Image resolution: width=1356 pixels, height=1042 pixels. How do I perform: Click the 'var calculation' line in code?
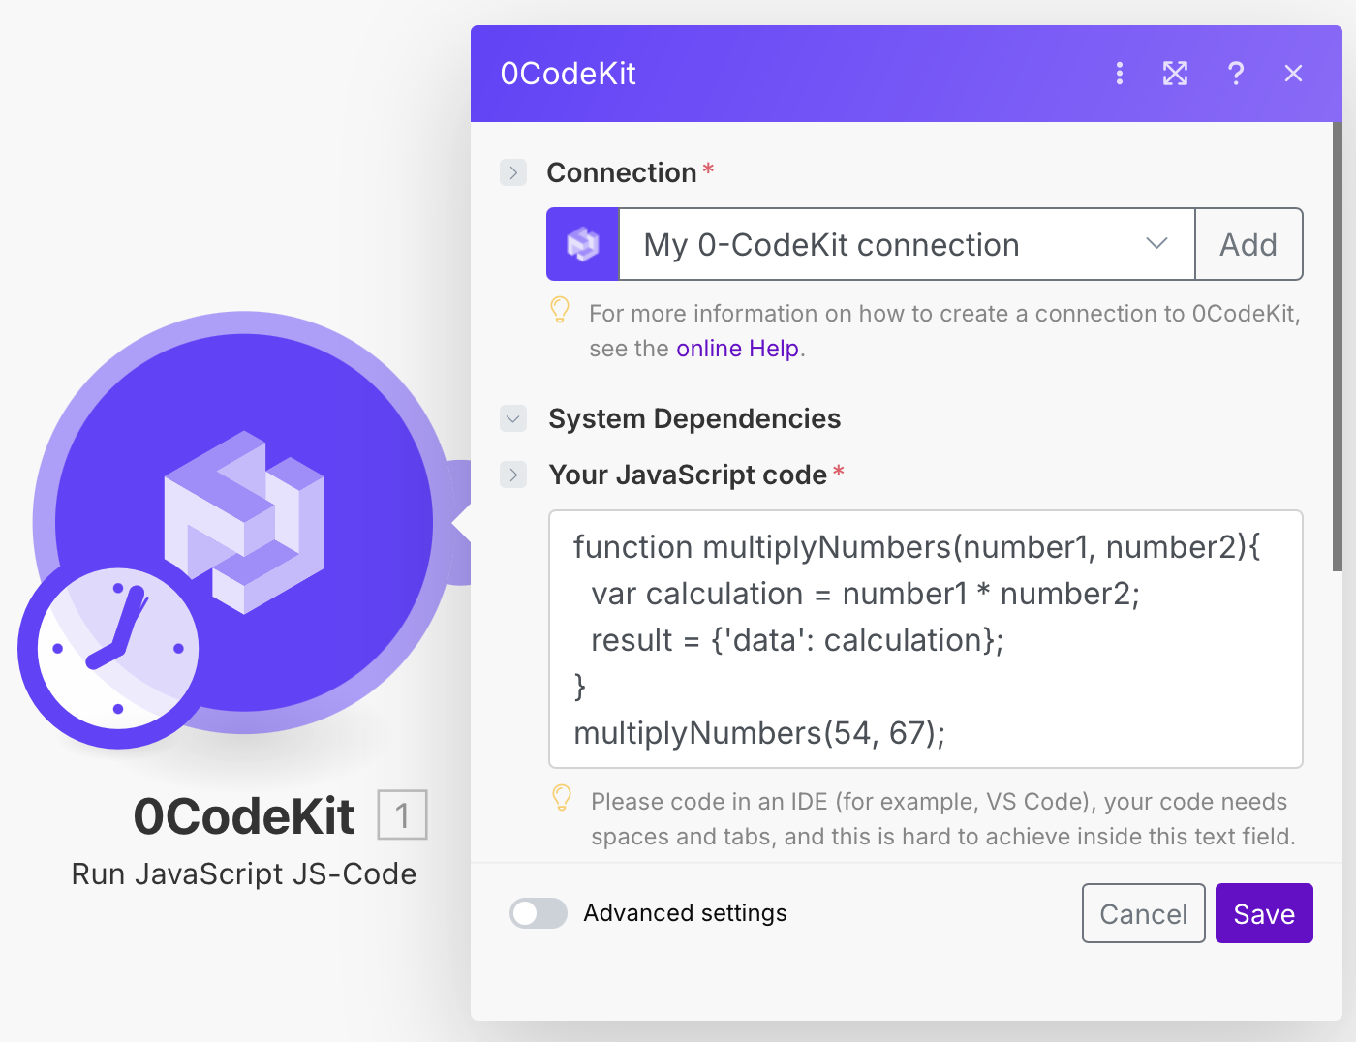(866, 594)
